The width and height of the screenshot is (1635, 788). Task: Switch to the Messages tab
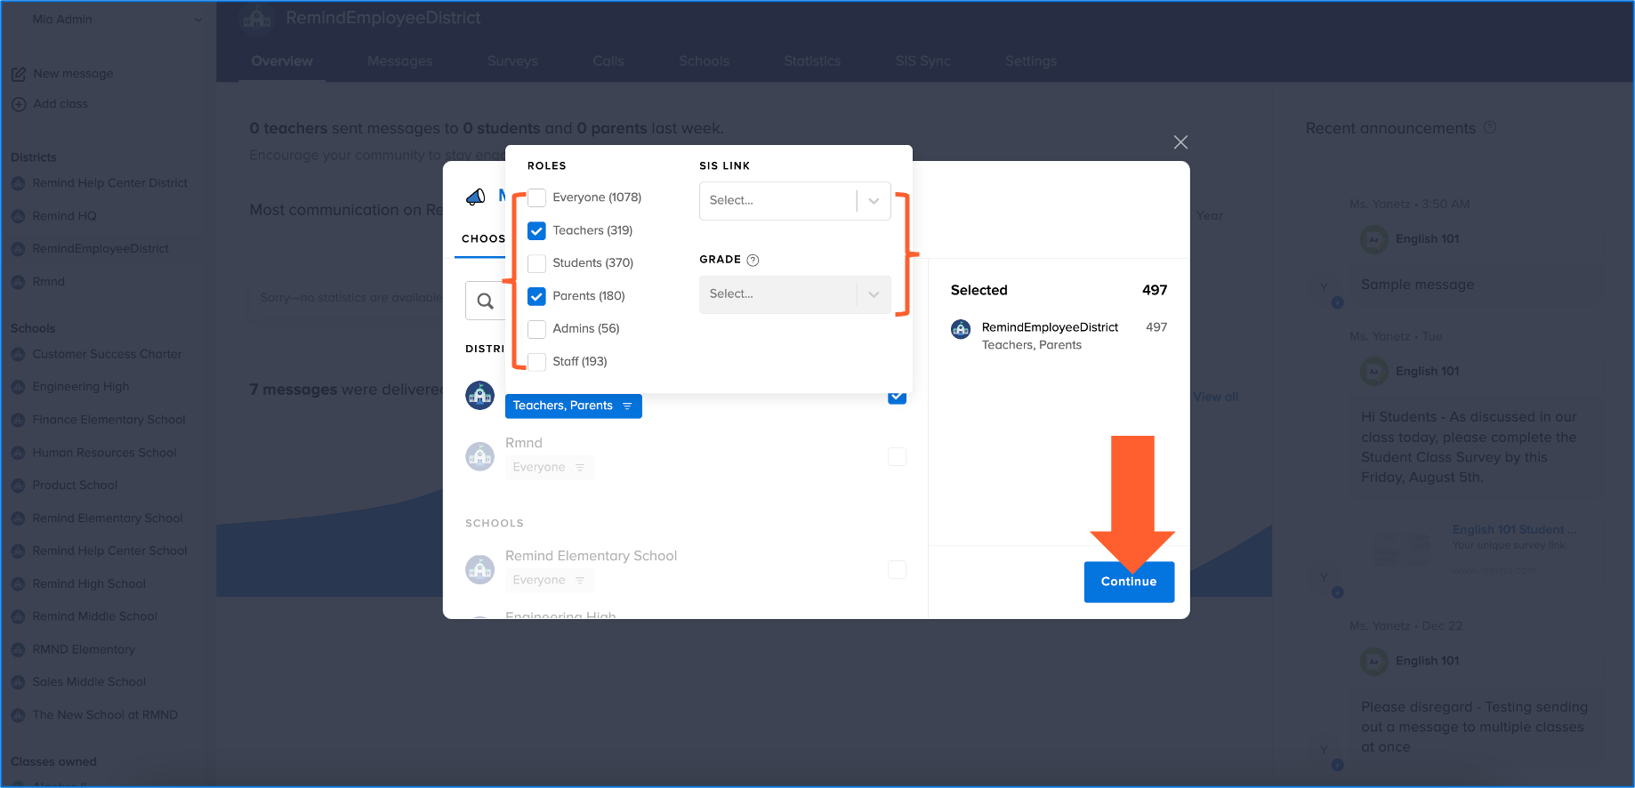point(399,61)
